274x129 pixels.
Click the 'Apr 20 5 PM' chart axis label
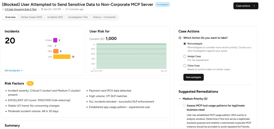96,71
